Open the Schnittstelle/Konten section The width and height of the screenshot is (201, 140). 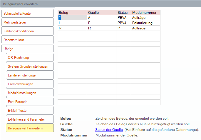tap(28, 13)
